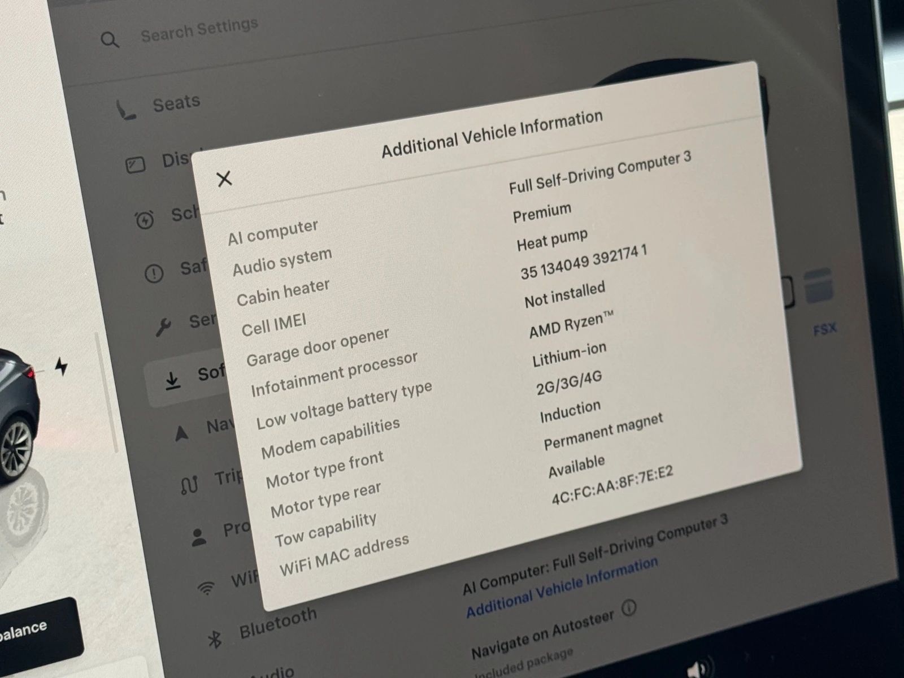The image size is (904, 678).
Task: Select the Full Self-Driving Computer 3 value
Action: (x=599, y=173)
